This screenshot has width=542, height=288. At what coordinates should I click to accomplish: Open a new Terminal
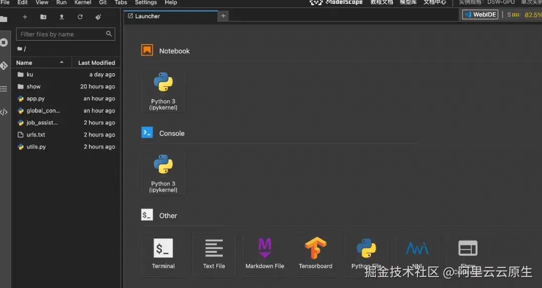(163, 255)
